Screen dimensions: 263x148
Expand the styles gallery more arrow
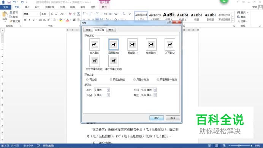(x=233, y=21)
